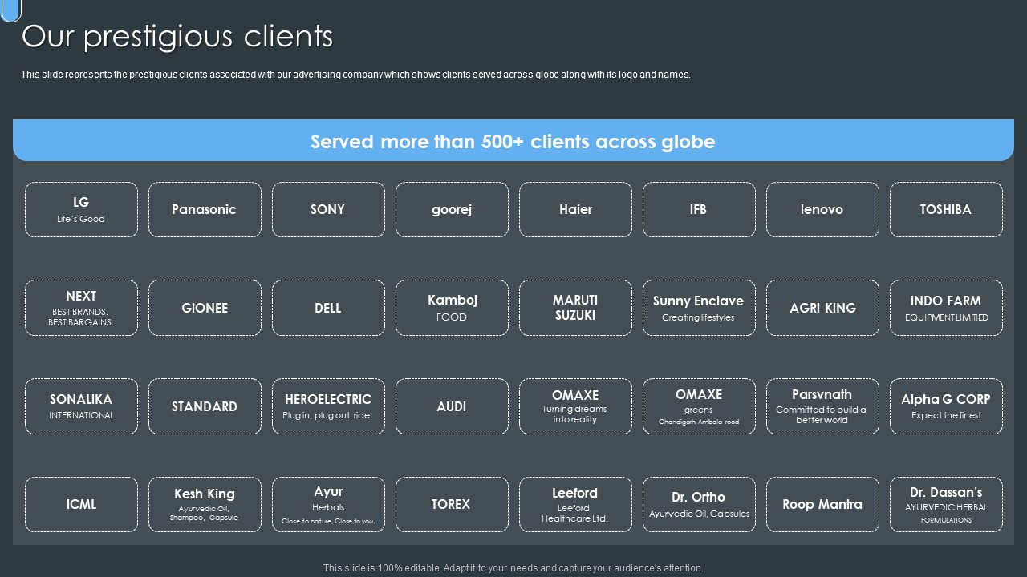Viewport: 1027px width, 577px height.
Task: Select OMAXE Turning dreams into reality card
Action: click(x=575, y=406)
